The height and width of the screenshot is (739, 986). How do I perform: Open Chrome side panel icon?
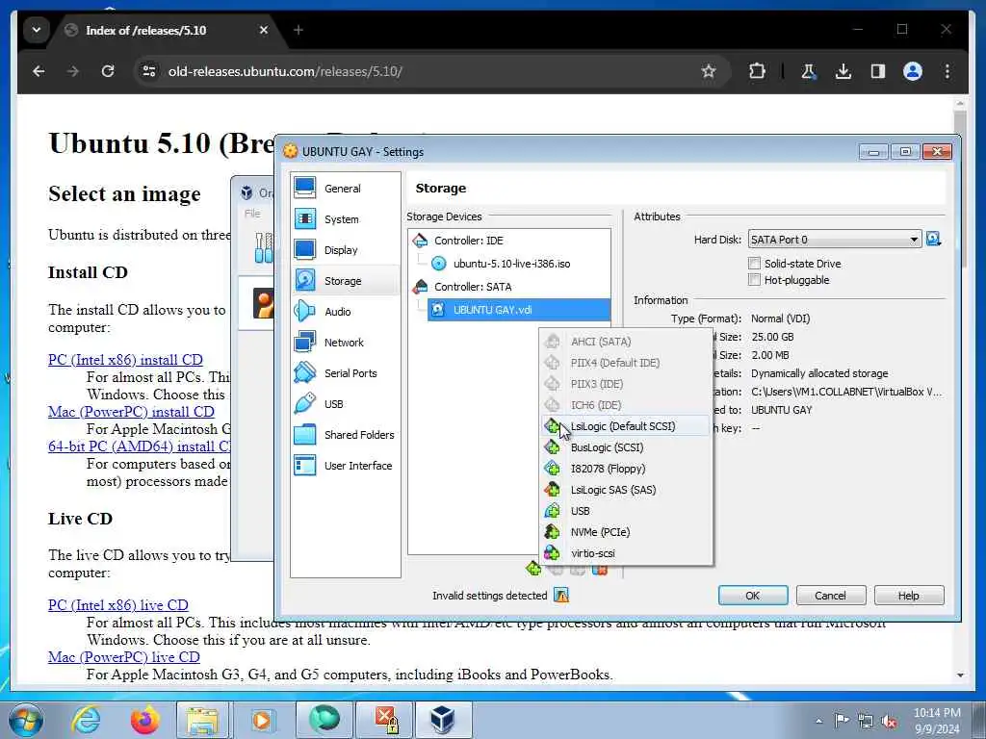(878, 71)
